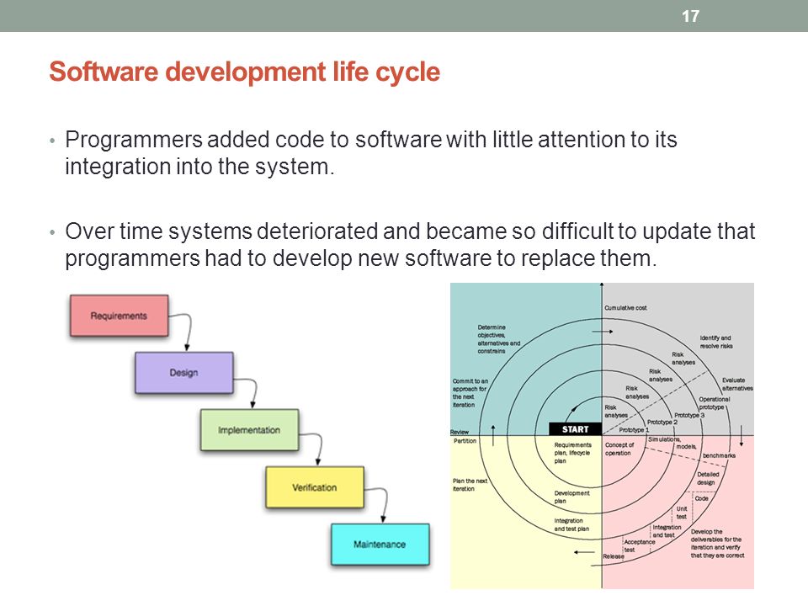Click 'Concept of operation' label
This screenshot has height=606, width=808.
tap(619, 449)
